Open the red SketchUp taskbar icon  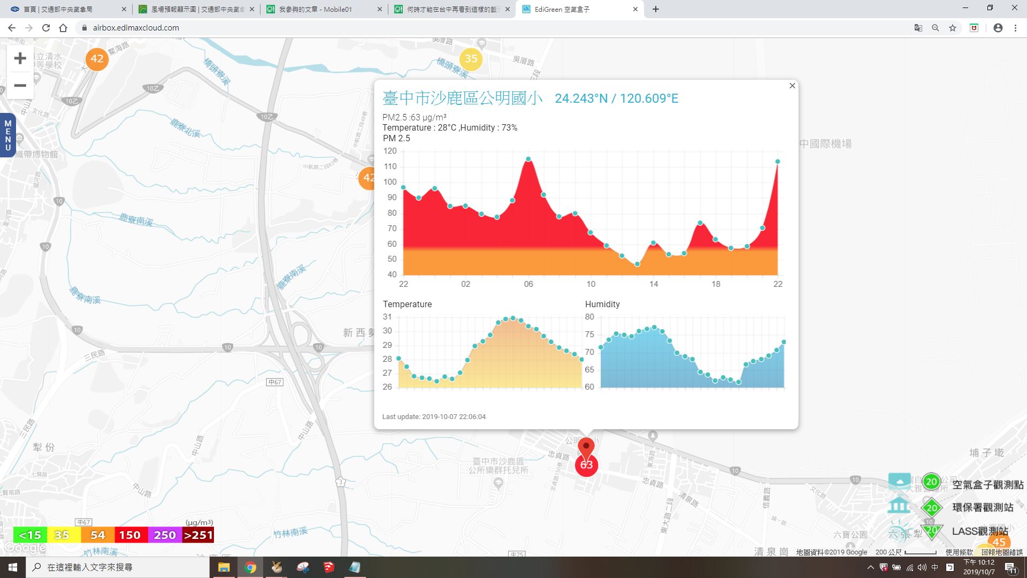pos(328,567)
